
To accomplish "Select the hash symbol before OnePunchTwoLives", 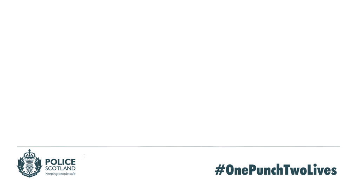I will click(220, 170).
